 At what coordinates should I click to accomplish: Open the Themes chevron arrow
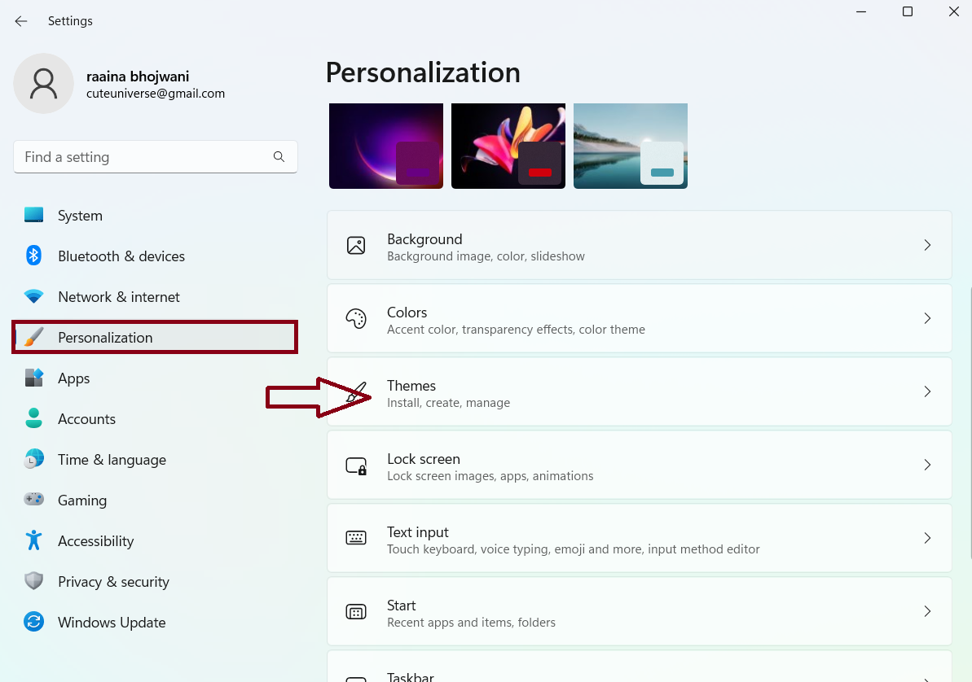pyautogui.click(x=927, y=391)
